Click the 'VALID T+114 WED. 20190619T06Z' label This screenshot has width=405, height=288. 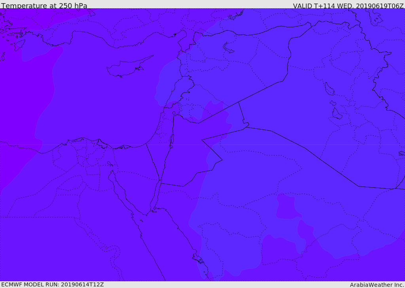(348, 6)
